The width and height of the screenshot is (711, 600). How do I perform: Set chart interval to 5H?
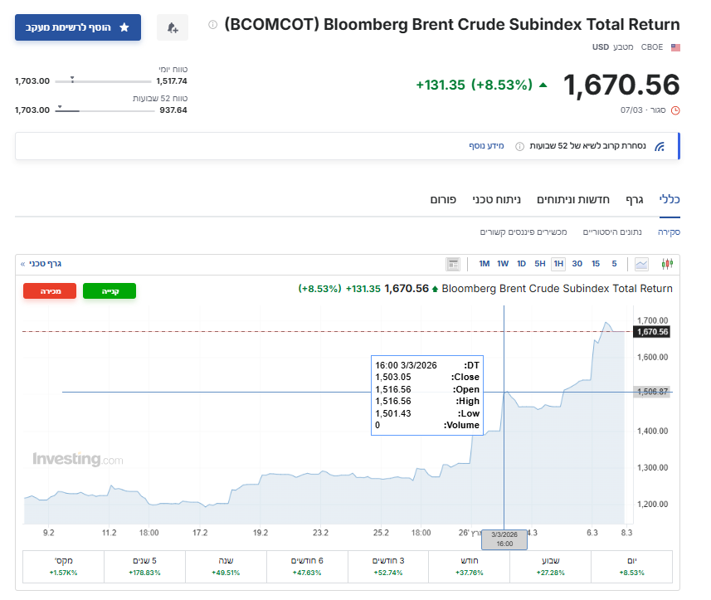click(x=539, y=264)
